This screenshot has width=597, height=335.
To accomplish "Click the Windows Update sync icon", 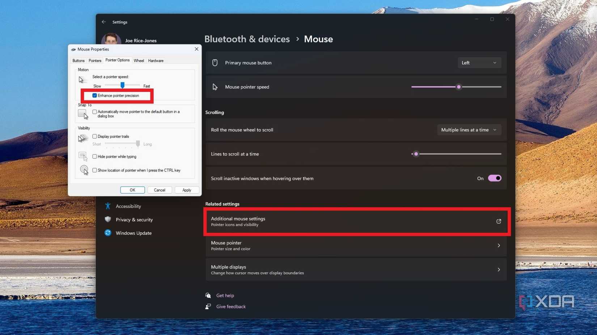I will pyautogui.click(x=108, y=233).
